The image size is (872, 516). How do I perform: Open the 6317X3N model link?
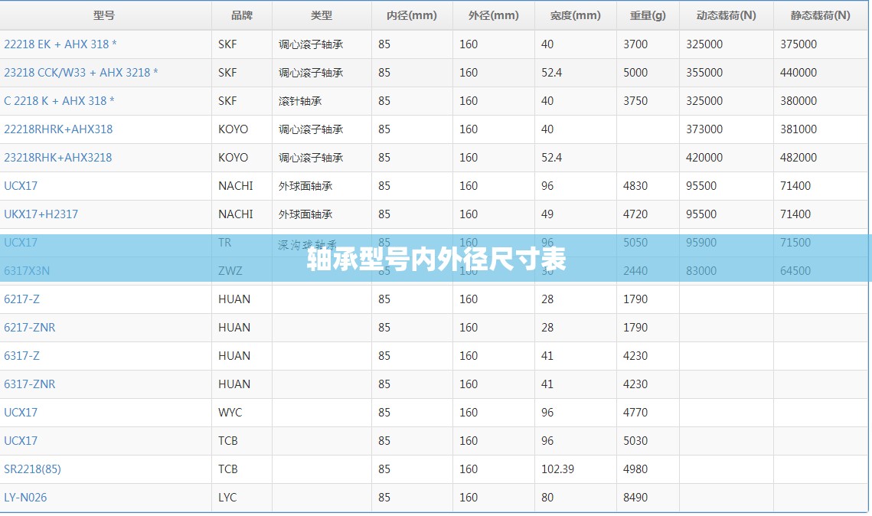[x=27, y=271]
